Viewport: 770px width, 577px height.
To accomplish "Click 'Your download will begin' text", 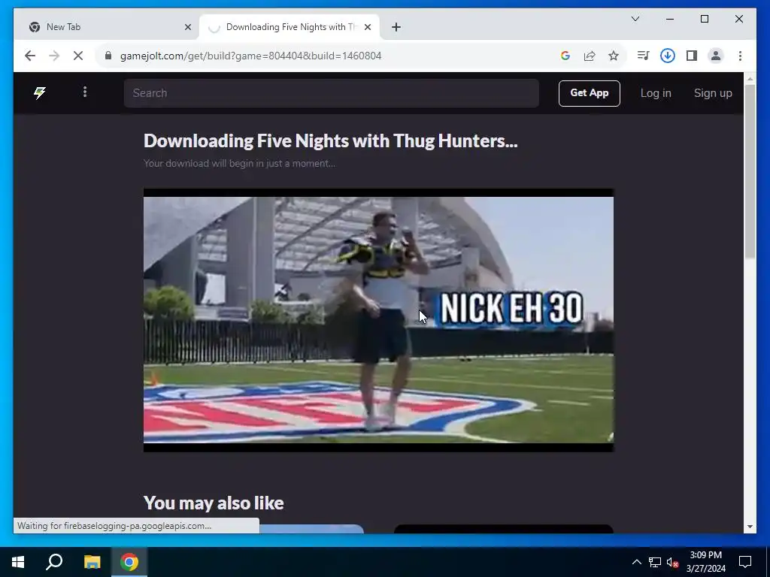I will point(239,163).
